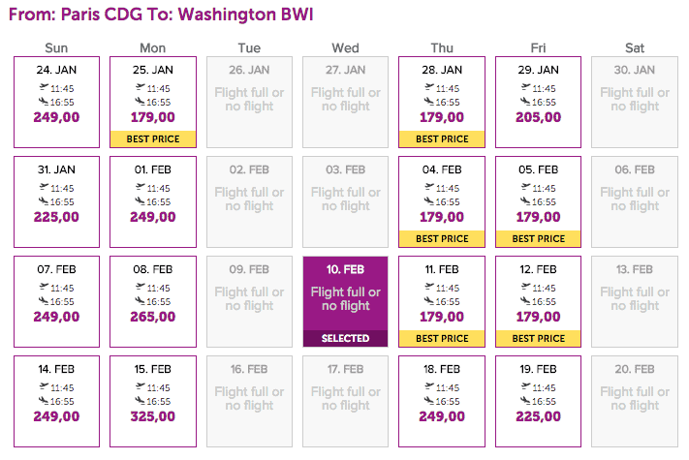Click the BEST PRICE badge on 12. FEB
This screenshot has height=460, width=689.
[538, 338]
